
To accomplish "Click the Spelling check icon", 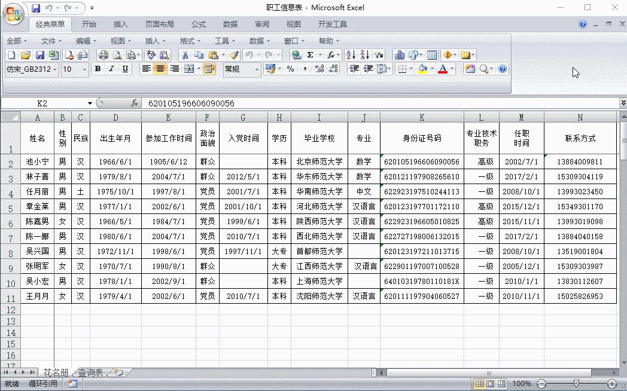I will click(150, 54).
